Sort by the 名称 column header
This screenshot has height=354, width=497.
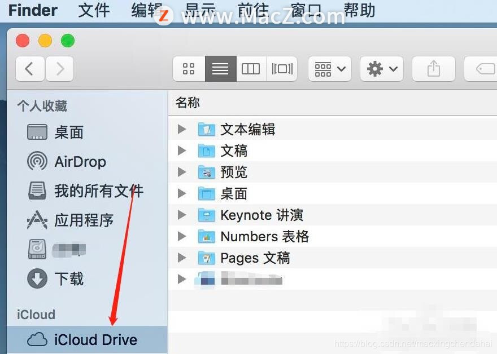click(188, 103)
